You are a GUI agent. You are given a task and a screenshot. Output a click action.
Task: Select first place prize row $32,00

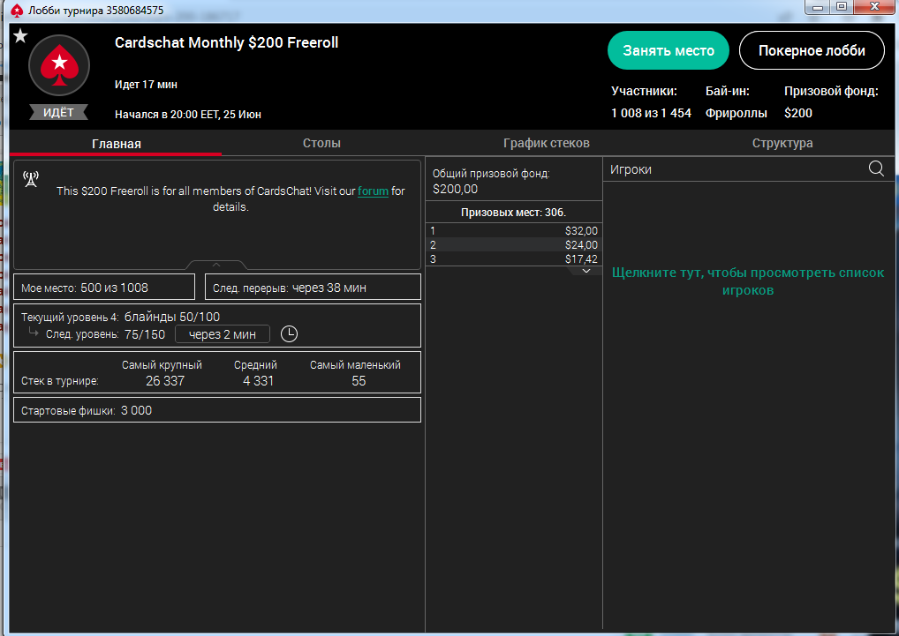click(x=514, y=231)
